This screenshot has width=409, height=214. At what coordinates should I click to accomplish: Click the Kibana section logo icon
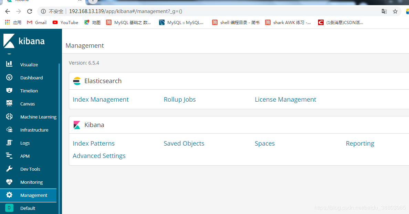[77, 125]
